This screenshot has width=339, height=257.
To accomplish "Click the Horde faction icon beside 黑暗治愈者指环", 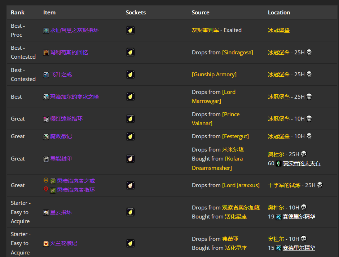I will tap(46, 189).
